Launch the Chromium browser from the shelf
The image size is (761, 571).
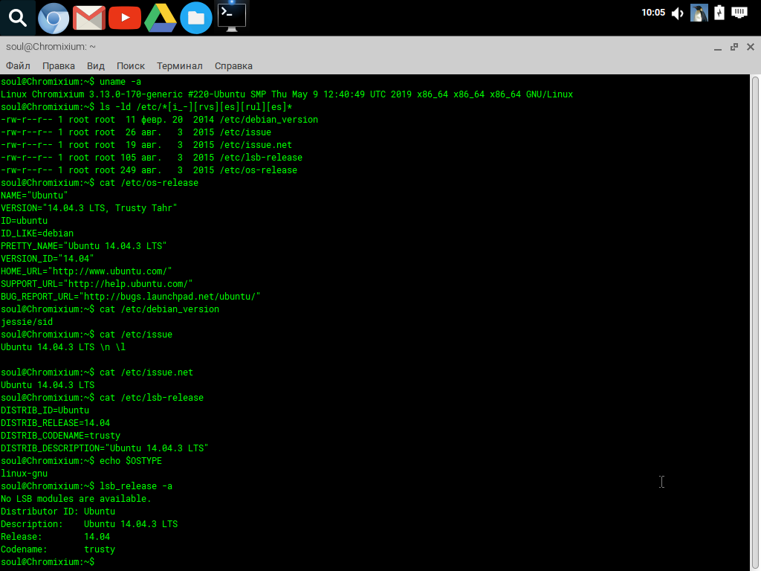tap(54, 18)
